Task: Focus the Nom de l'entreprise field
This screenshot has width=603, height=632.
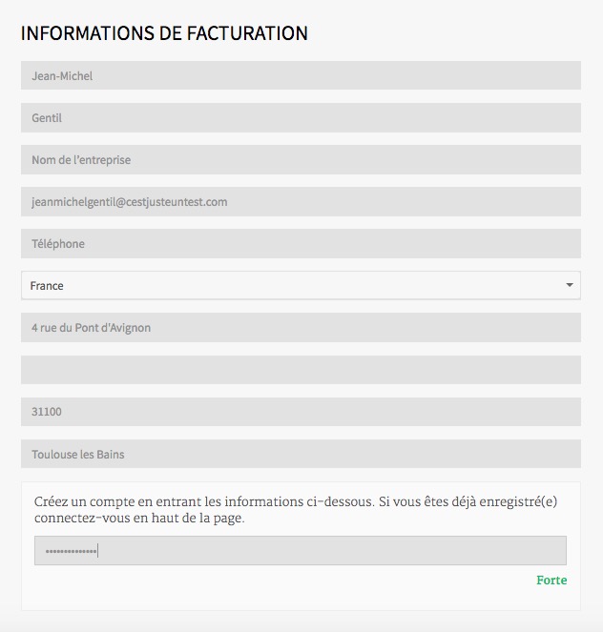Action: (301, 159)
